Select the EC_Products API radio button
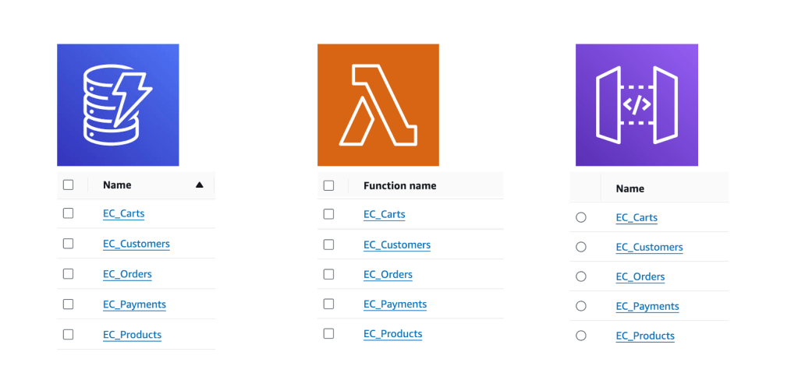798x387 pixels. coord(580,336)
